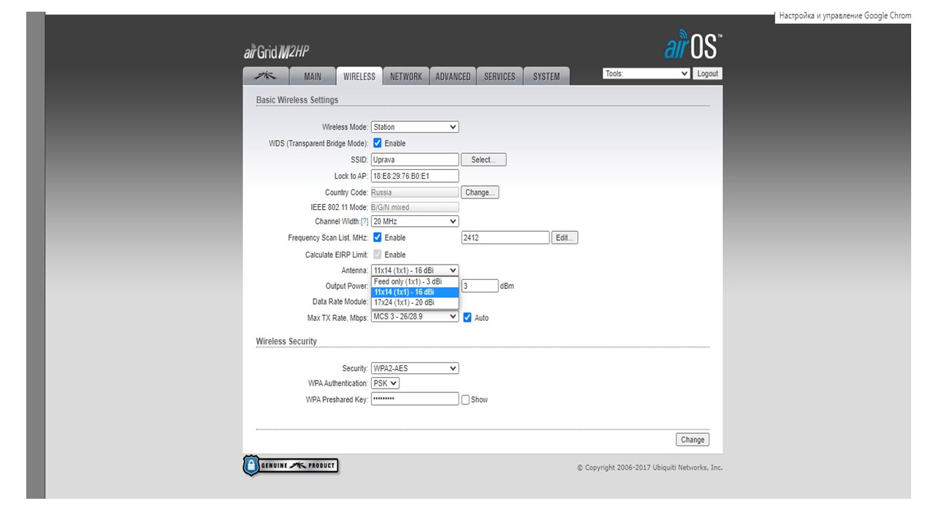Open the Ubiquiti logo tab
Image resolution: width=933 pixels, height=525 pixels.
pos(265,77)
